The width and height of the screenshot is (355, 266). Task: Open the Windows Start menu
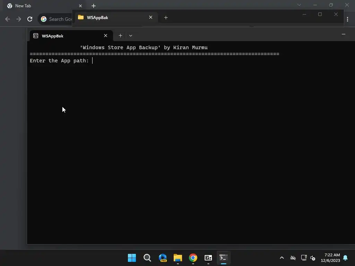(132, 258)
